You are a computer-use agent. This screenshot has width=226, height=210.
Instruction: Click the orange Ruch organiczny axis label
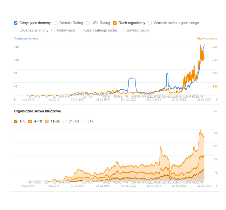pyautogui.click(x=207, y=38)
